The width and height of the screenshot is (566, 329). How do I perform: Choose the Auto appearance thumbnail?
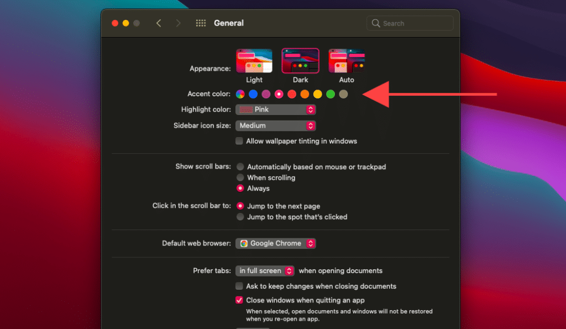(x=347, y=61)
